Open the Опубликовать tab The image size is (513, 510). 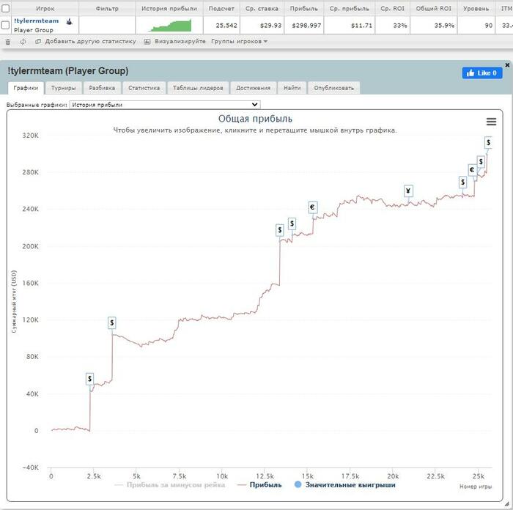pos(333,88)
